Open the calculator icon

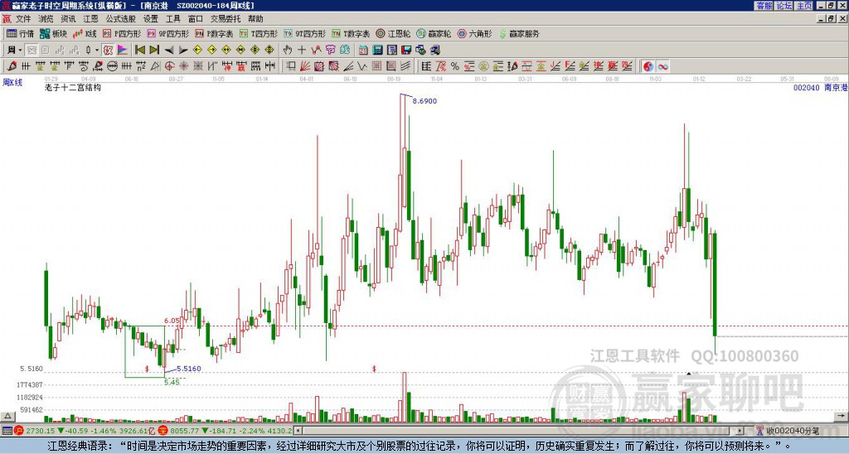(377, 51)
